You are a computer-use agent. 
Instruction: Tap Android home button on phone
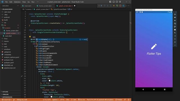point(154,89)
